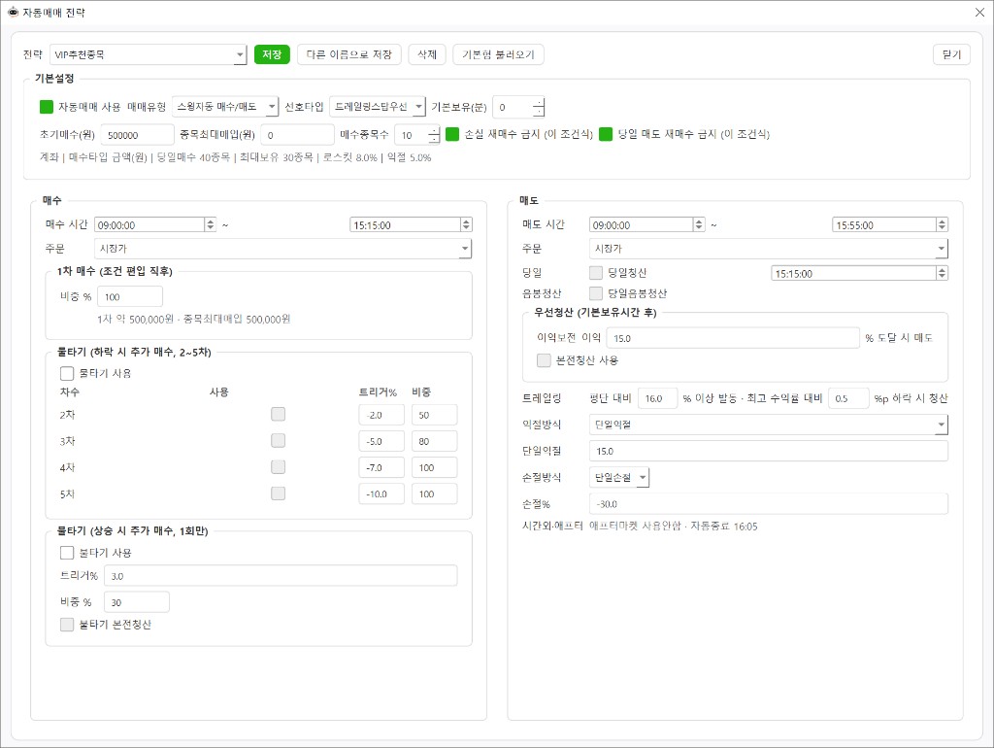Click 매수 시간 start 09:00:00 spinner arrows
Viewport: 994px width, 748px height.
[210, 224]
